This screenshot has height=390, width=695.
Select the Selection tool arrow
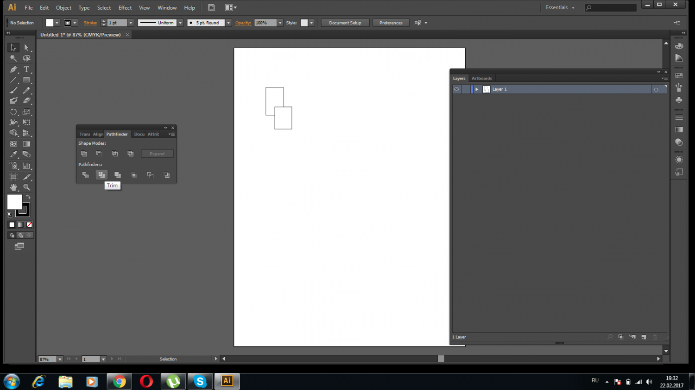pyautogui.click(x=13, y=48)
